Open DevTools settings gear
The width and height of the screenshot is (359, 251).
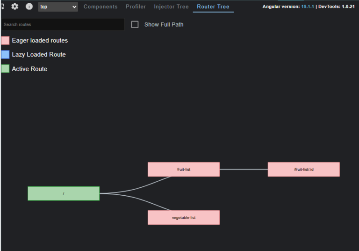click(x=15, y=7)
